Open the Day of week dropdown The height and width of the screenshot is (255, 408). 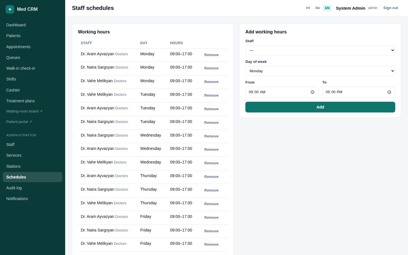click(320, 71)
